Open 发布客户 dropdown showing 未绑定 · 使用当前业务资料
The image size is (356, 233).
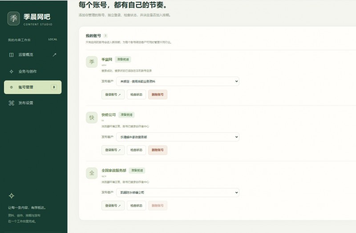tap(178, 82)
